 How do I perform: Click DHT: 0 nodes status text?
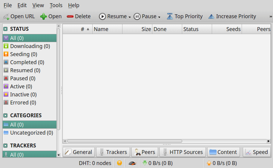pos(95,163)
